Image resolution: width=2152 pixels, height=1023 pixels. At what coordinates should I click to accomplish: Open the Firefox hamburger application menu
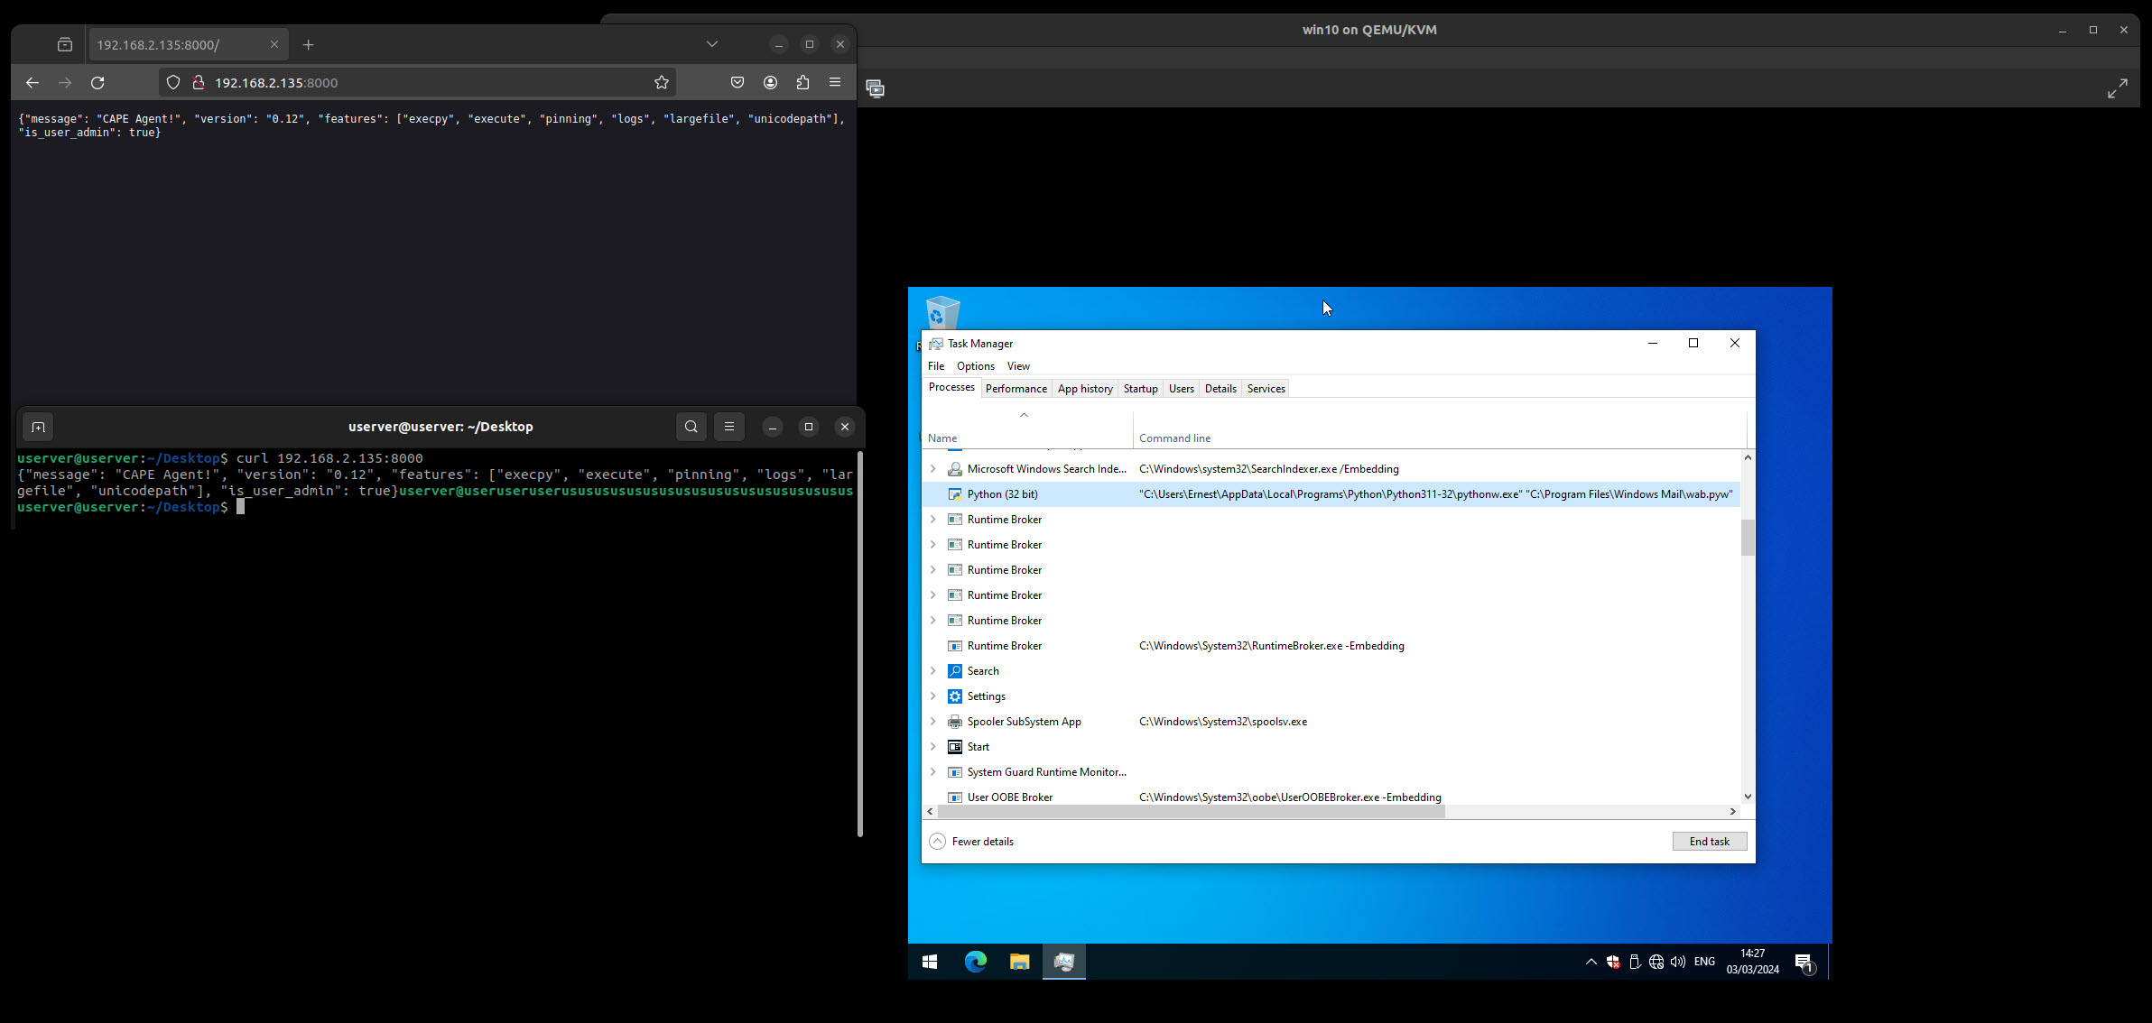tap(835, 82)
